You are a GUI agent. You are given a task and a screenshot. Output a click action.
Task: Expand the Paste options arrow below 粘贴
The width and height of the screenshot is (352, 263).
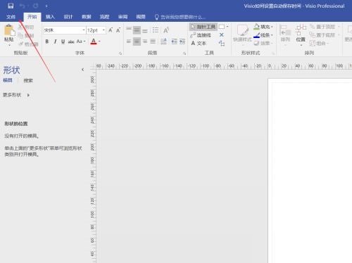pos(9,45)
